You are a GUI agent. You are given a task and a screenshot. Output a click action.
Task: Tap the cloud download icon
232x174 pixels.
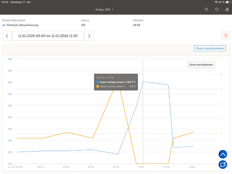[x=217, y=9]
